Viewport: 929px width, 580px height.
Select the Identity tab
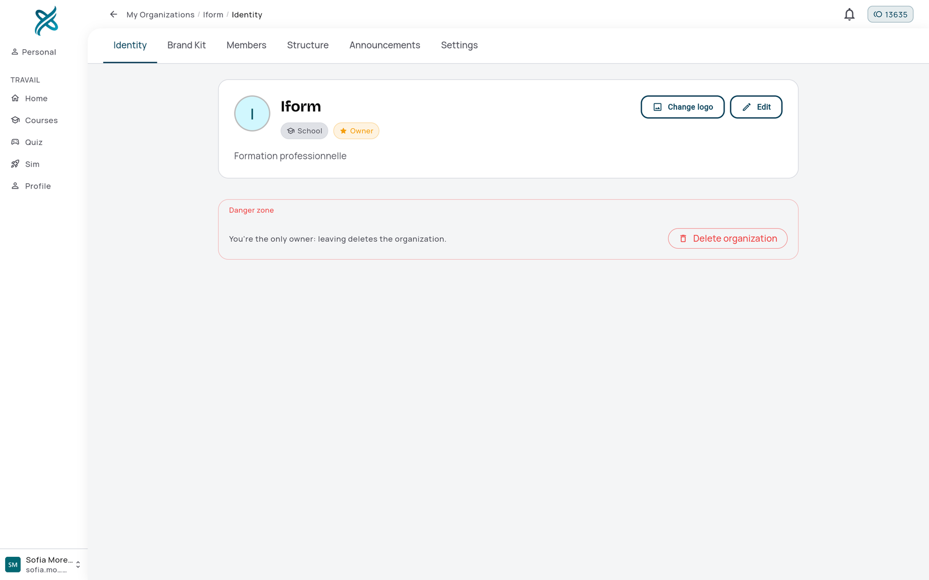coord(130,45)
